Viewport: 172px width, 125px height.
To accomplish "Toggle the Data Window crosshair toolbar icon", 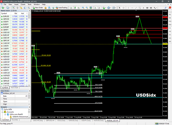I will pos(17,8).
